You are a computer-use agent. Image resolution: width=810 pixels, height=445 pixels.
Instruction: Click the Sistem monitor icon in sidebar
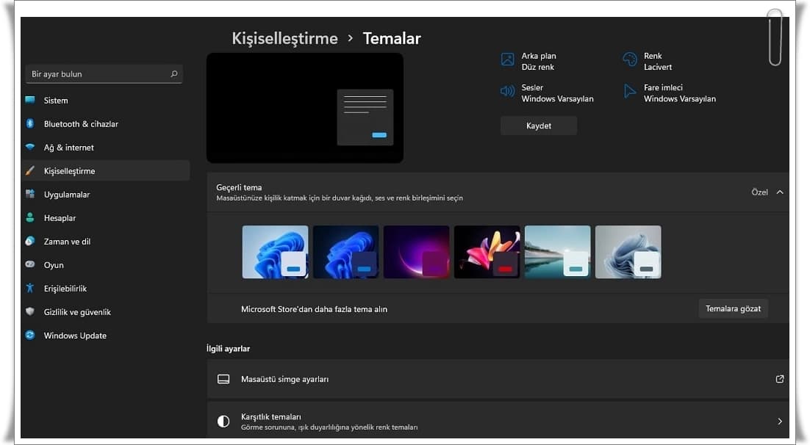30,100
